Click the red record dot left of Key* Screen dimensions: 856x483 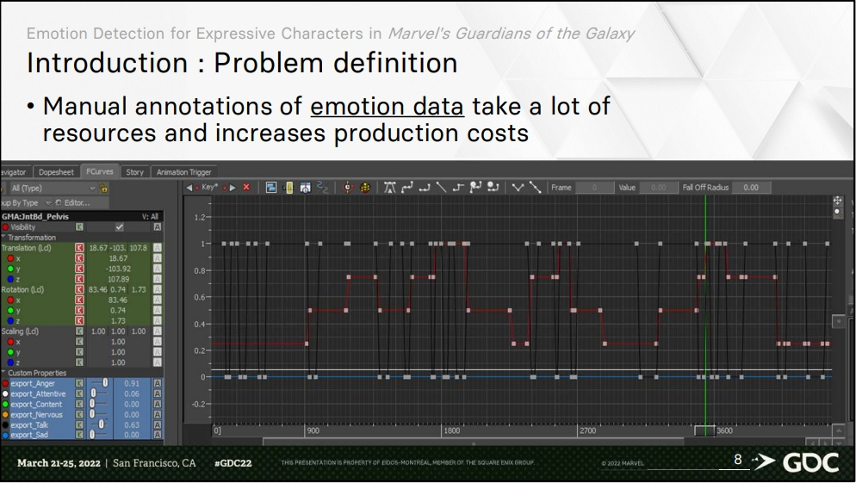pyautogui.click(x=196, y=188)
